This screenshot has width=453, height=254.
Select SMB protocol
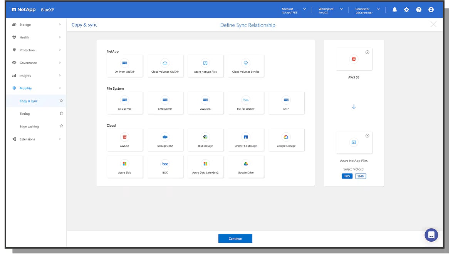coord(361,176)
